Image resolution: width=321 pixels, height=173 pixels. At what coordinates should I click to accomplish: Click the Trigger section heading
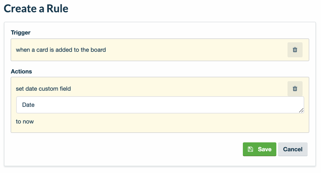coord(21,33)
